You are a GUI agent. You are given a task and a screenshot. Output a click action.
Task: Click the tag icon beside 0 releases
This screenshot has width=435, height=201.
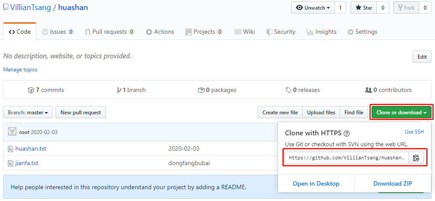(289, 90)
